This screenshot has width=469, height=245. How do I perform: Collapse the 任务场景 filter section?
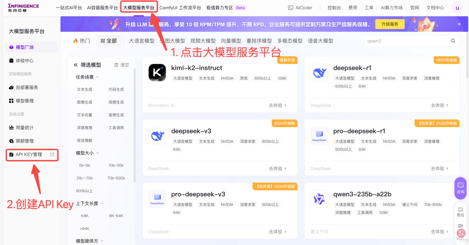98,77
